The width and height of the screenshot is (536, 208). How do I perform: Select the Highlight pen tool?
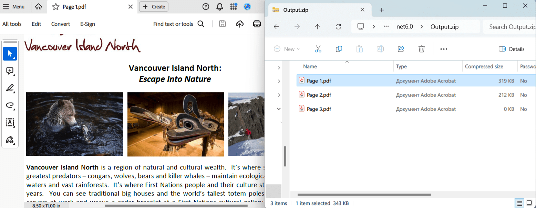pos(10,88)
